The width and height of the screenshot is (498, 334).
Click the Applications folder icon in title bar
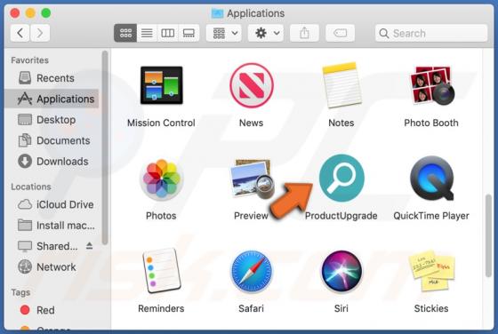[x=218, y=13]
